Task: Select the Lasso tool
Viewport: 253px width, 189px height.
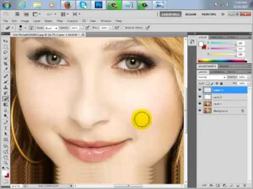Action: (x=6, y=52)
